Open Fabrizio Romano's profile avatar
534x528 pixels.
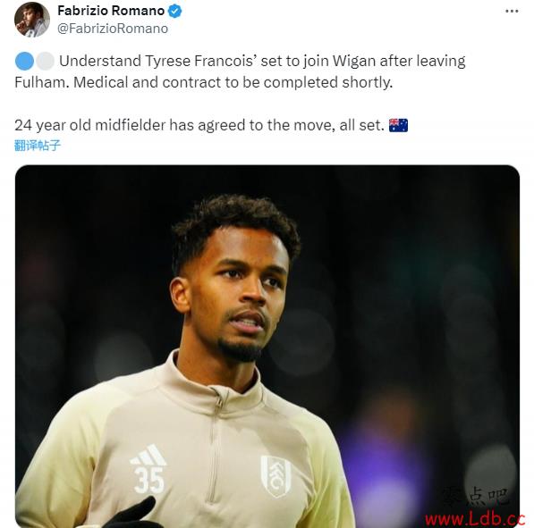32,20
